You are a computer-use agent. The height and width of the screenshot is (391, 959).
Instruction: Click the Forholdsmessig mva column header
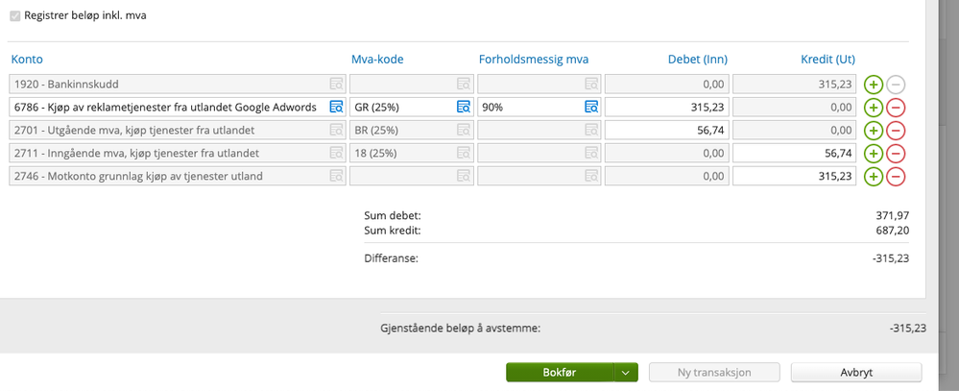(x=534, y=60)
